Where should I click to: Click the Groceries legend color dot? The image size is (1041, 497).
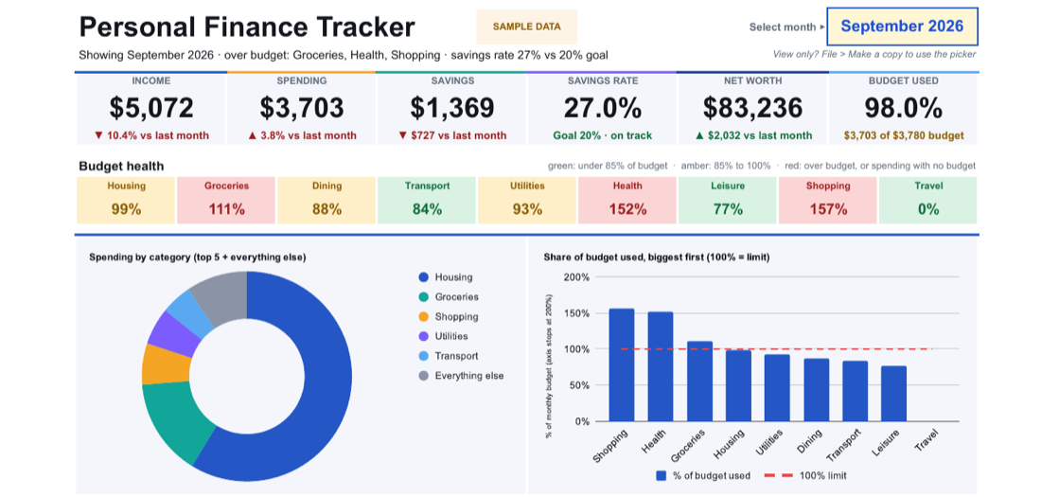423,297
